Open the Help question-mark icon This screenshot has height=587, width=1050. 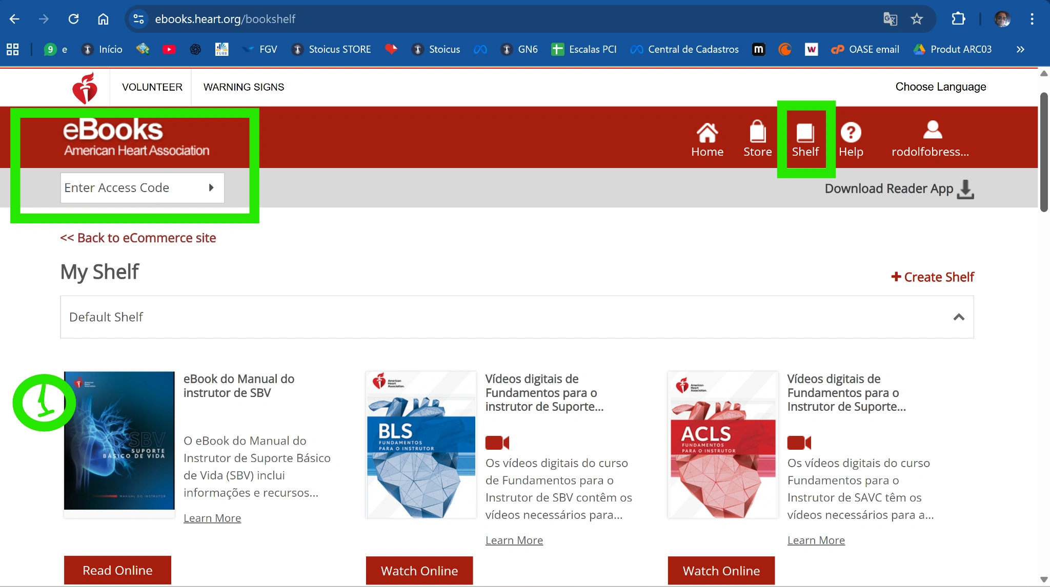(851, 137)
